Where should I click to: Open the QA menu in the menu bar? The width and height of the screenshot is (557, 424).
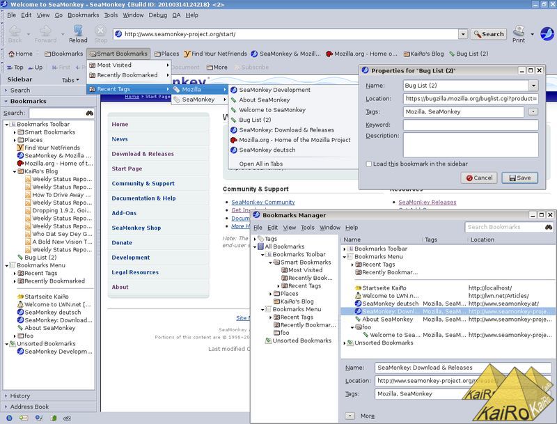click(177, 15)
